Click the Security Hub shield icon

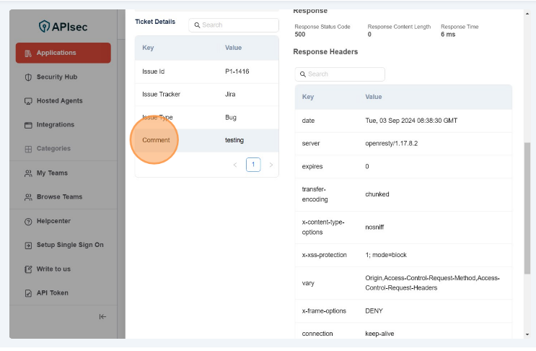point(28,77)
